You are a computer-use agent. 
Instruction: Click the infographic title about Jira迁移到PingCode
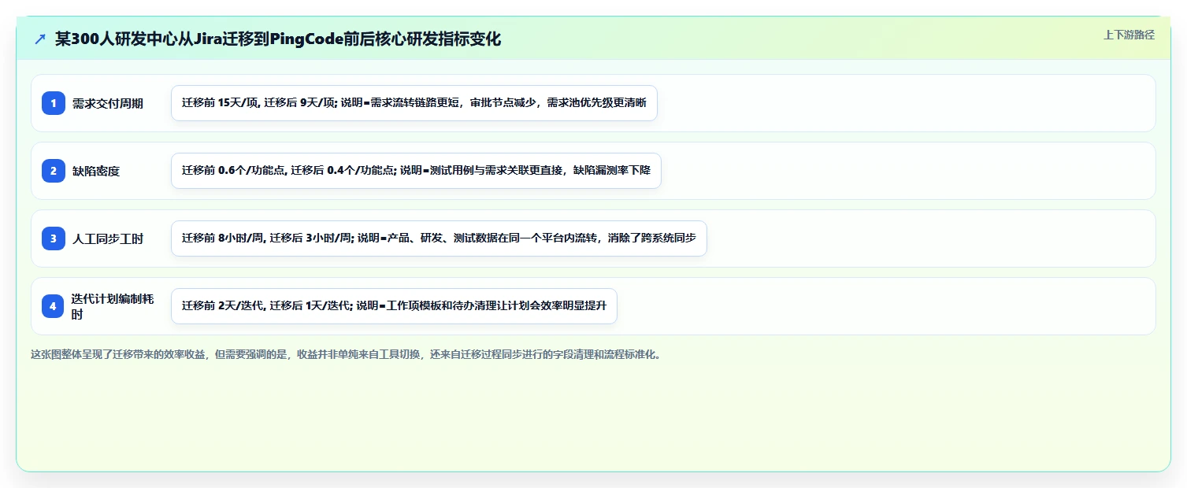pos(278,39)
